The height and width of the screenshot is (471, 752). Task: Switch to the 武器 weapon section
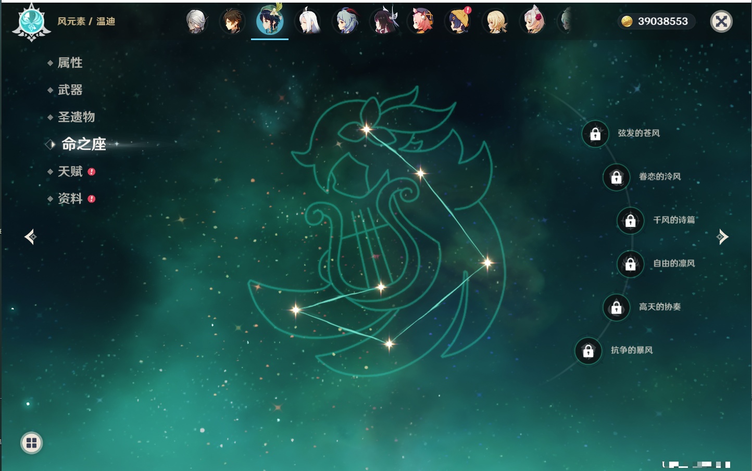70,90
